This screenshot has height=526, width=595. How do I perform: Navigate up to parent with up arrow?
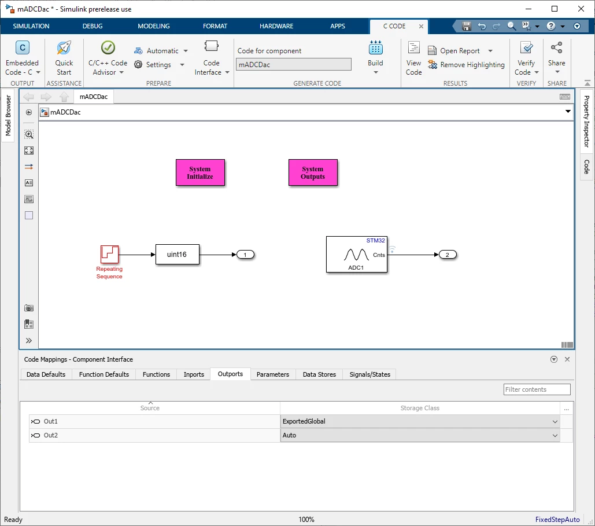[x=64, y=97]
